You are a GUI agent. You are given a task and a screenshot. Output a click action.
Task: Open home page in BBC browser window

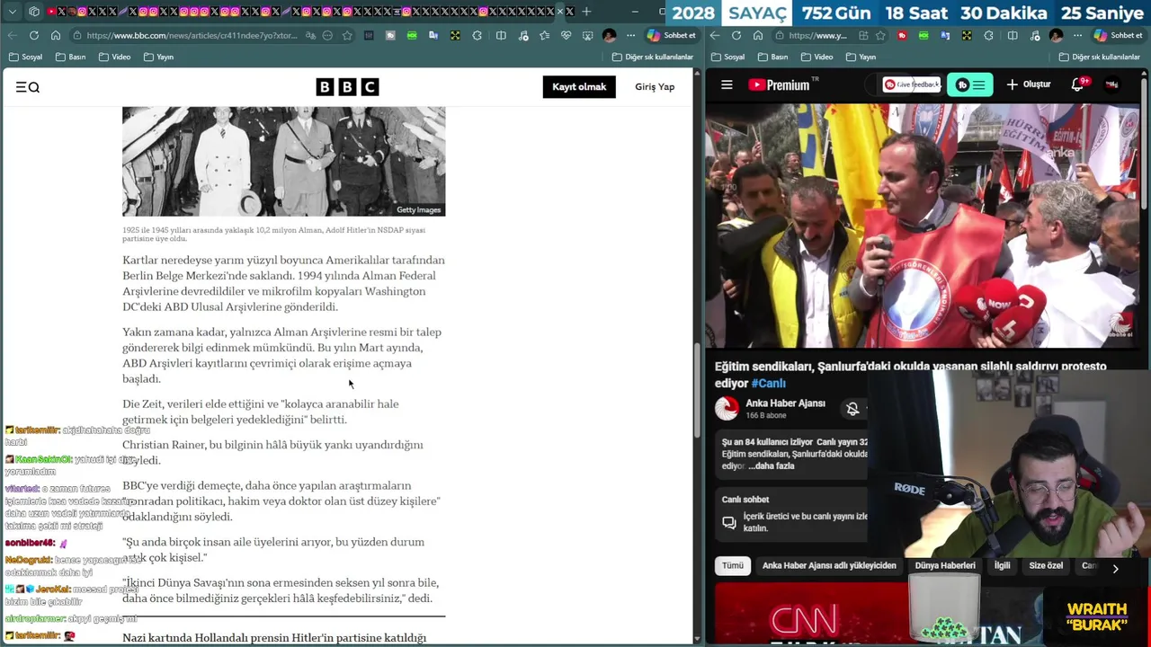56,35
